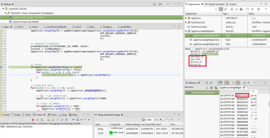The image size is (270, 138).
Task: Switch to Installed SDKs tab
Action: 5,115
